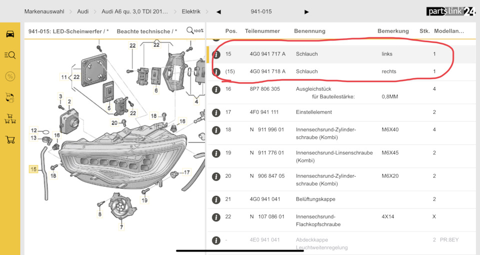Go to previous illustration with left arrow

pos(218,11)
